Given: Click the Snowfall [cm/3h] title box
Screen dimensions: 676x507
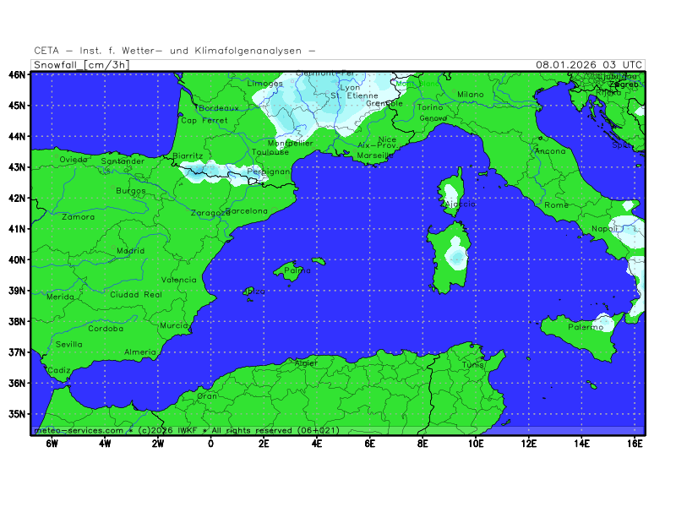Looking at the screenshot, I should (x=82, y=64).
